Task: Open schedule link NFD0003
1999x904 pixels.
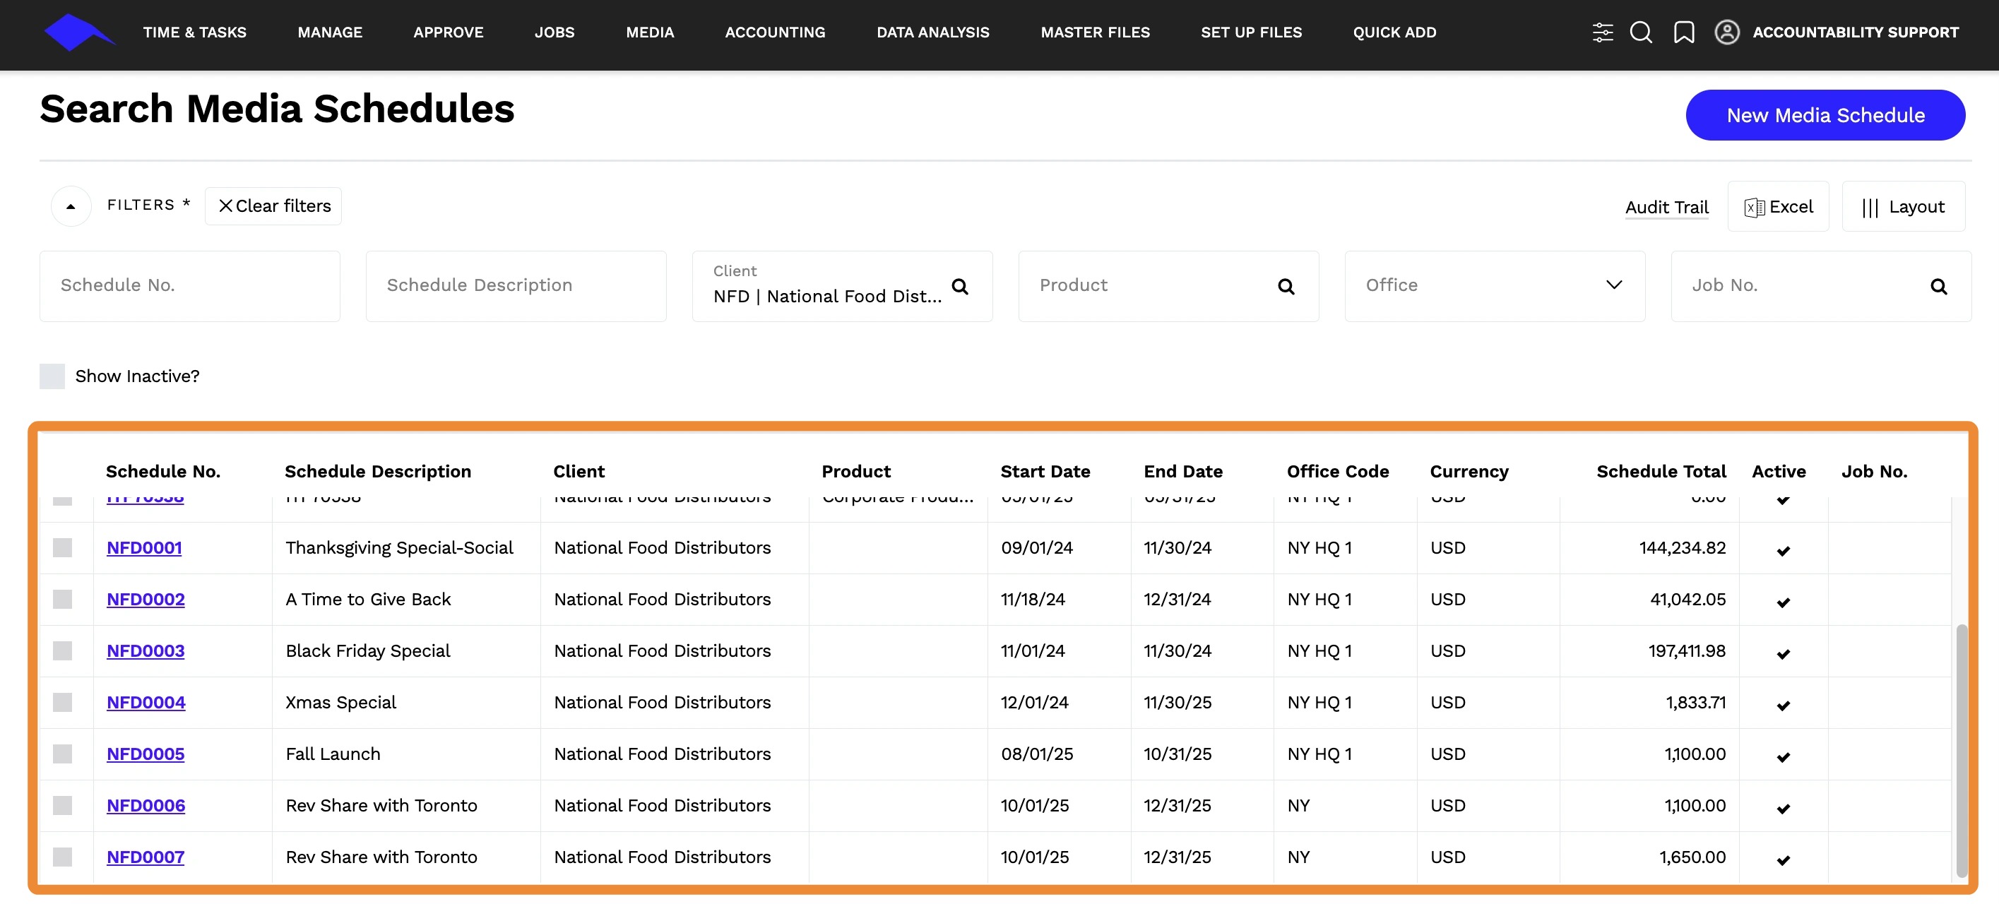Action: 145,651
